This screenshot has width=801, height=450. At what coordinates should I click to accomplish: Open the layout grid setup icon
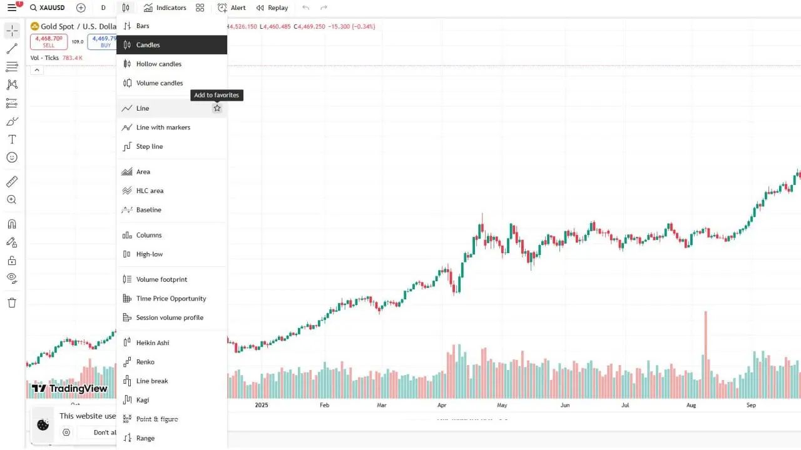[x=200, y=8]
